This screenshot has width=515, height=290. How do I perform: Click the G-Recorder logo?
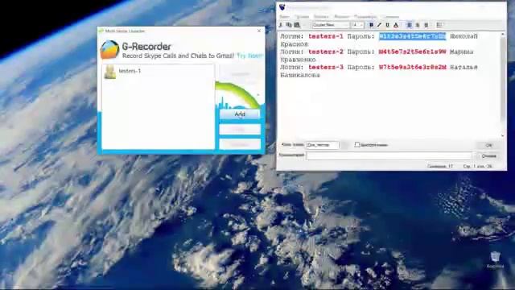tap(109, 50)
